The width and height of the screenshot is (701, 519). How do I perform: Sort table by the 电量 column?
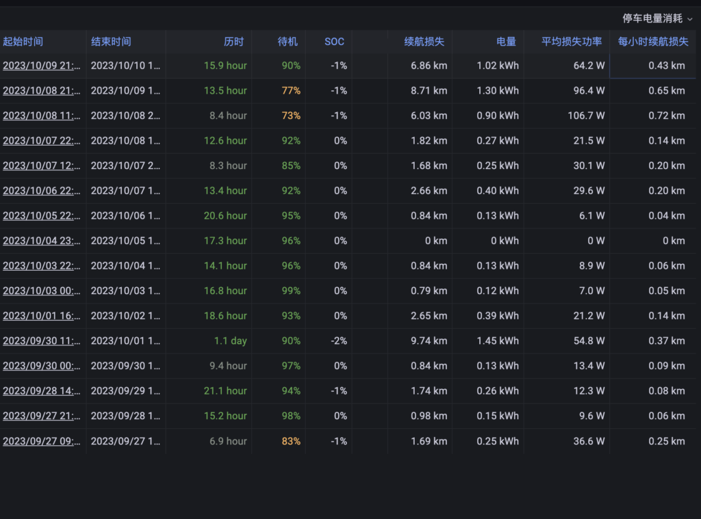[505, 41]
